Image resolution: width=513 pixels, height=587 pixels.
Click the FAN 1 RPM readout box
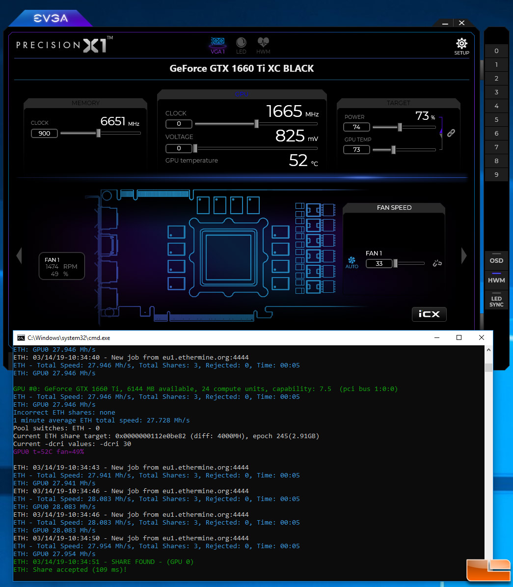[x=62, y=266]
